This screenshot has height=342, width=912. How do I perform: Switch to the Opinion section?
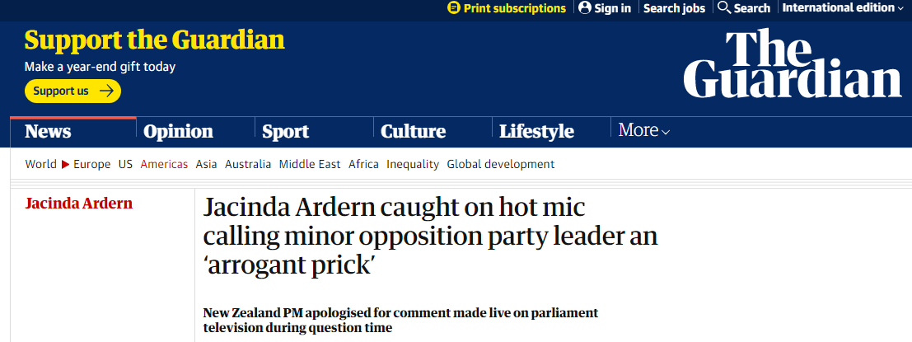[178, 131]
